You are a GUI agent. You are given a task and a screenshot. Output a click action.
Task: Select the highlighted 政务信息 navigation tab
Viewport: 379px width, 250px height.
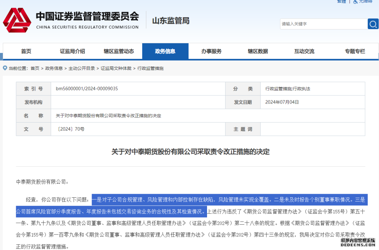[x=165, y=51]
